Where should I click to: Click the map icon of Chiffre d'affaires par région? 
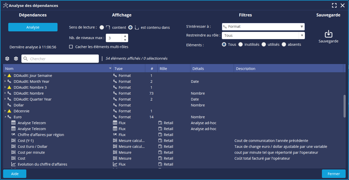click(x=13, y=135)
